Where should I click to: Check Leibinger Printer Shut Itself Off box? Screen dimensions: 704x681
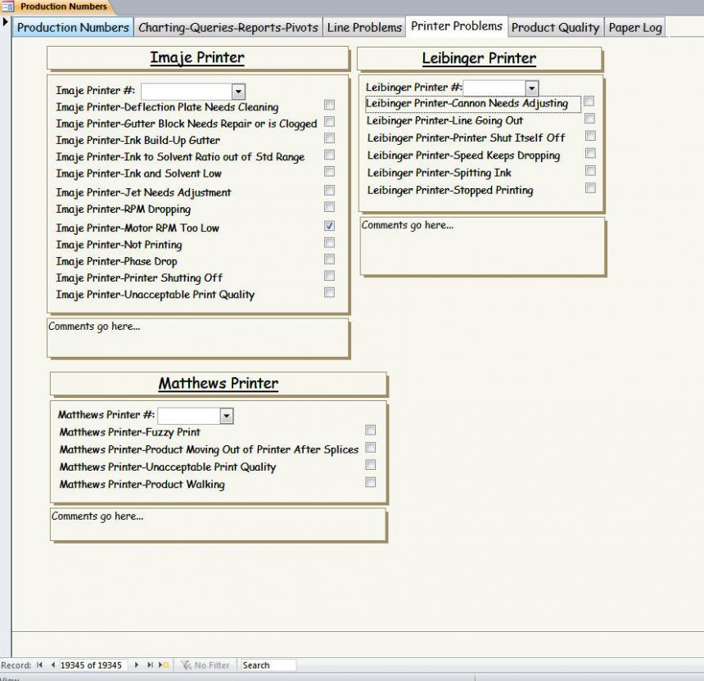tap(590, 136)
